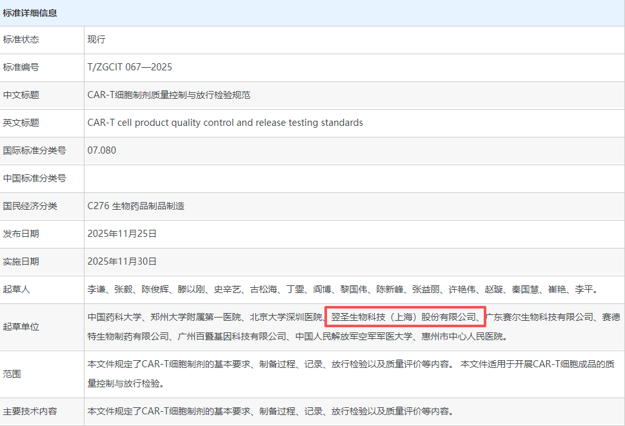
Task: Select 中国药科大学 in the drafting units
Action: click(115, 317)
